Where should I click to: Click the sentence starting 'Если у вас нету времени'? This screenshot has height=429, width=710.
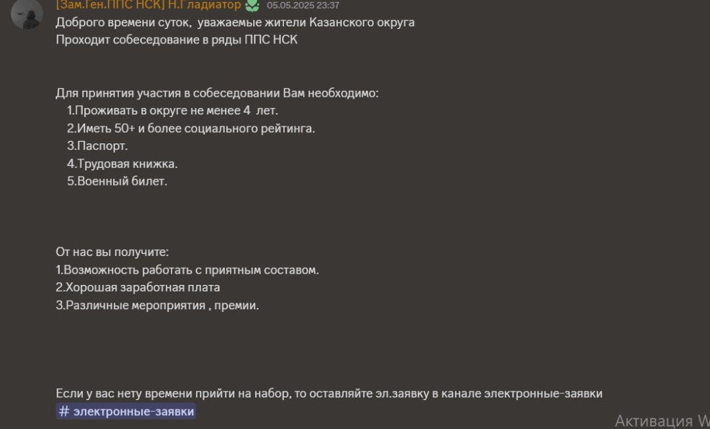coord(329,393)
